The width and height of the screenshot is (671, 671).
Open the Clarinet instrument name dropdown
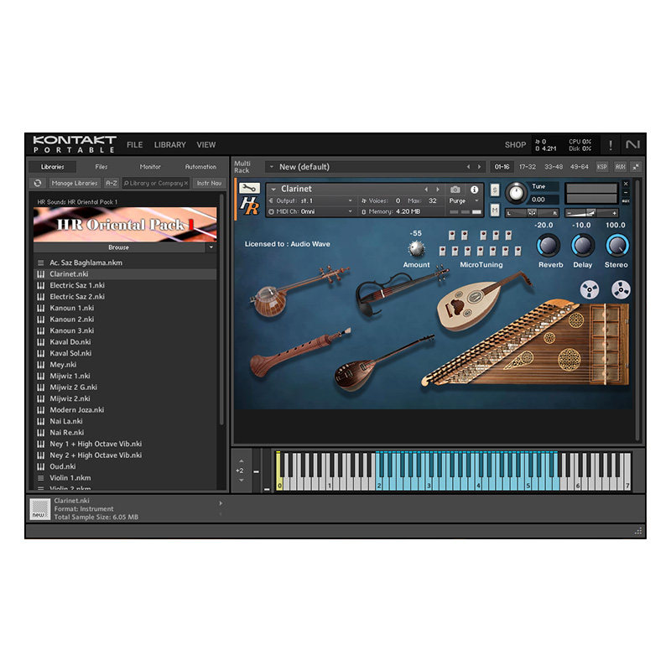273,190
